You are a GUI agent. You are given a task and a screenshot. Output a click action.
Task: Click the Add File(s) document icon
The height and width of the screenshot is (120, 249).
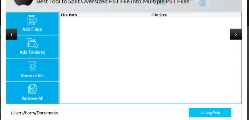pyautogui.click(x=32, y=20)
